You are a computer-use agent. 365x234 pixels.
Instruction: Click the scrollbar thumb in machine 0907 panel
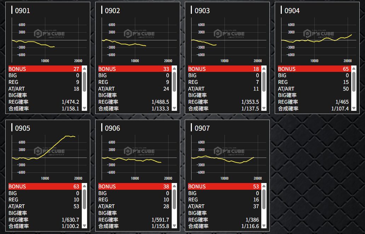264,199
